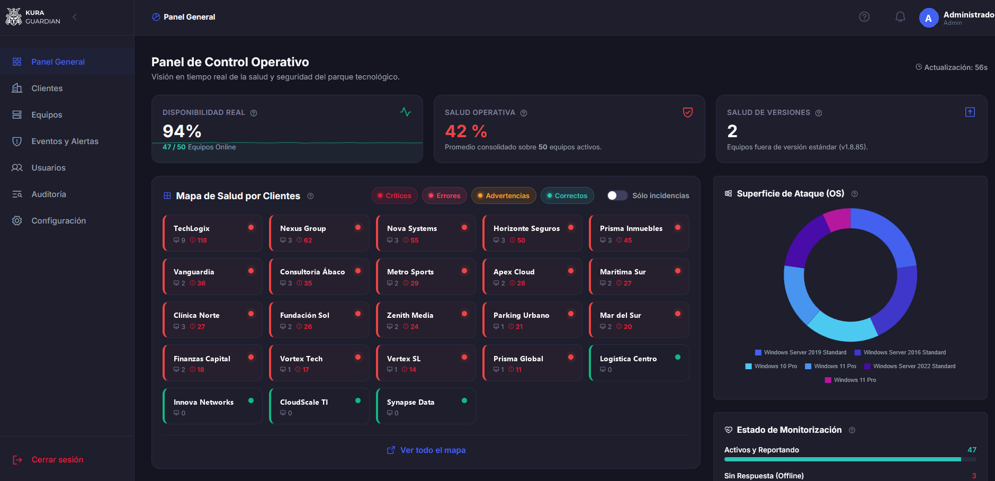
Task: Click the Panel General breadcrumb icon
Action: coord(156,17)
